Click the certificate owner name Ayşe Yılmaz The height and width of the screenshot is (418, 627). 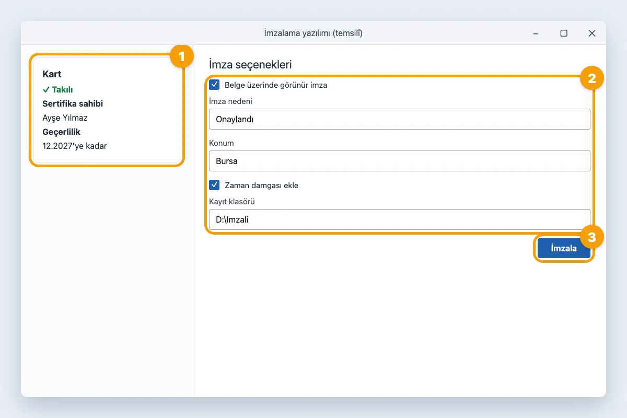[x=65, y=118]
